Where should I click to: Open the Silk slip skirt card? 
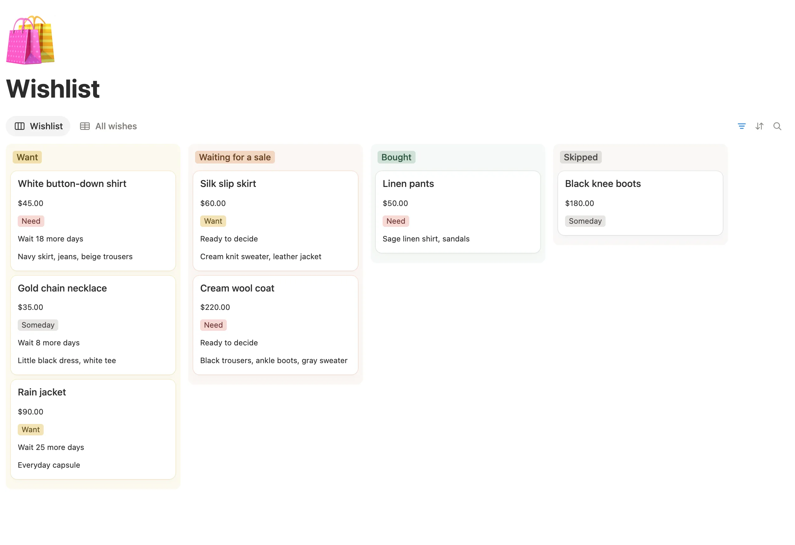point(275,221)
